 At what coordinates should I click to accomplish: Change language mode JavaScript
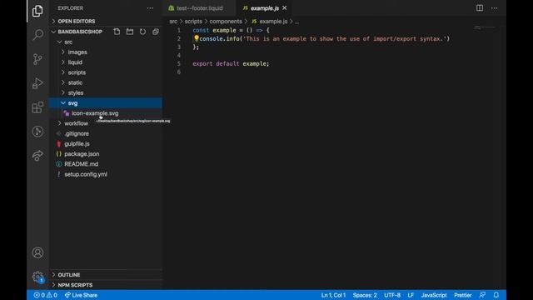pos(434,295)
